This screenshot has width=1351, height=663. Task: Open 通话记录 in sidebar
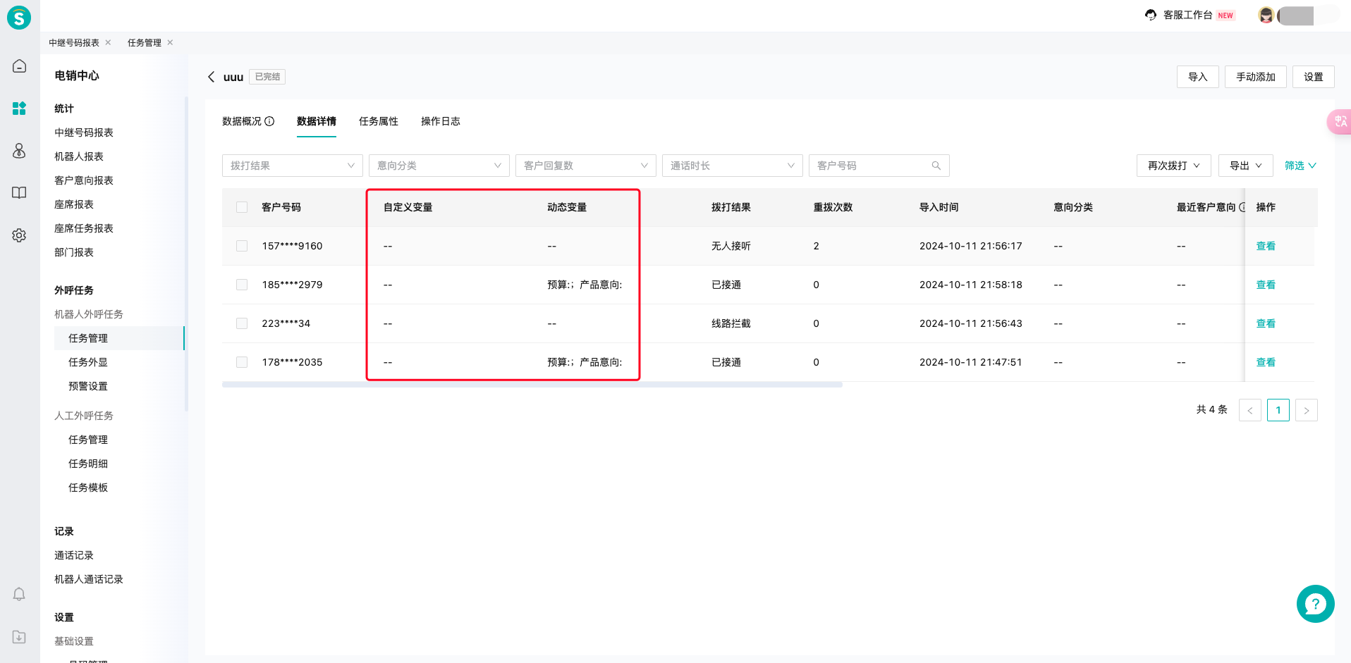click(x=74, y=555)
